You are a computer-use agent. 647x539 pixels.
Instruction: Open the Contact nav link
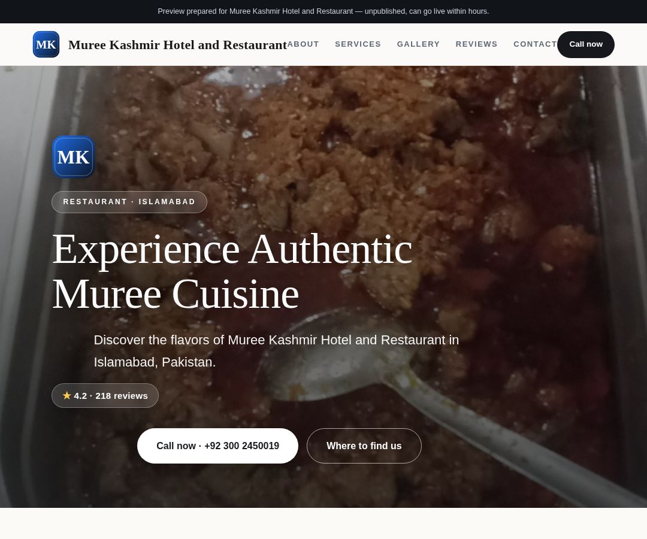pyautogui.click(x=535, y=44)
